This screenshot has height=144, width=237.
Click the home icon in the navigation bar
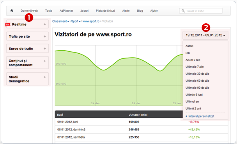[12, 11]
